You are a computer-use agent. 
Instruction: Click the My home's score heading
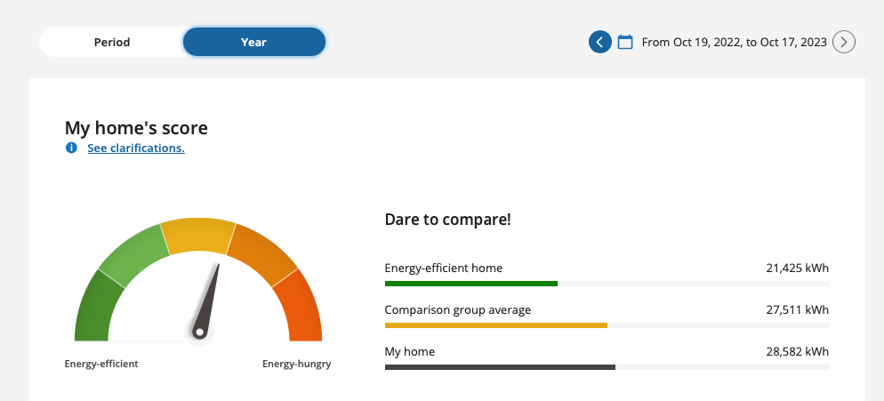pos(136,128)
